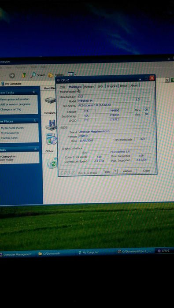Image resolution: width=174 pixels, height=308 pixels.
Task: Click the address bar dropdown arrow
Action: (x=167, y=80)
